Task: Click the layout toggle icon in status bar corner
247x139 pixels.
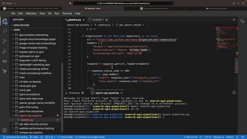Action: pyautogui.click(x=243, y=137)
